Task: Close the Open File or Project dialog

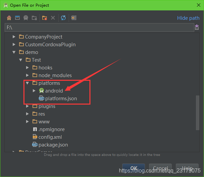Action: [199, 5]
